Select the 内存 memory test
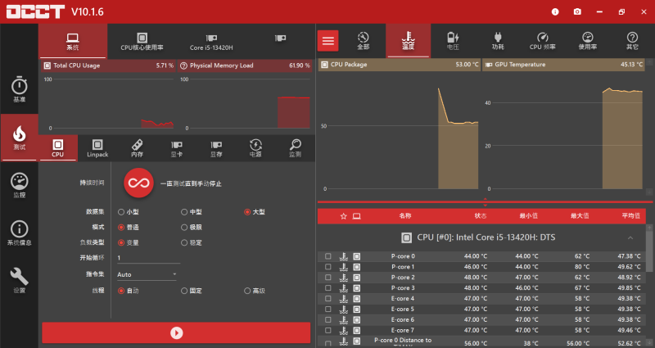This screenshot has height=348, width=655. coord(137,148)
